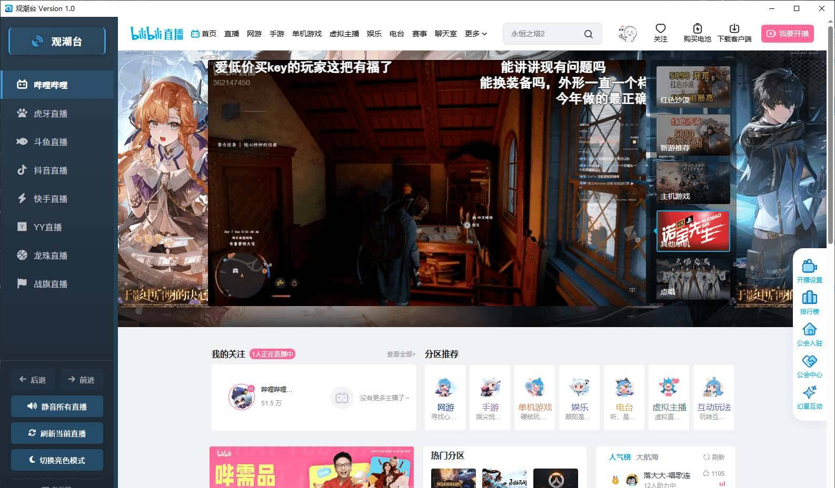Click the search magnifier icon
This screenshot has width=835, height=488.
589,34
